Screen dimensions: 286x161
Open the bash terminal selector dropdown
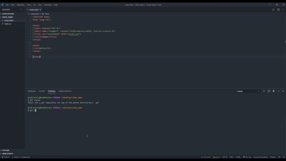point(248,91)
